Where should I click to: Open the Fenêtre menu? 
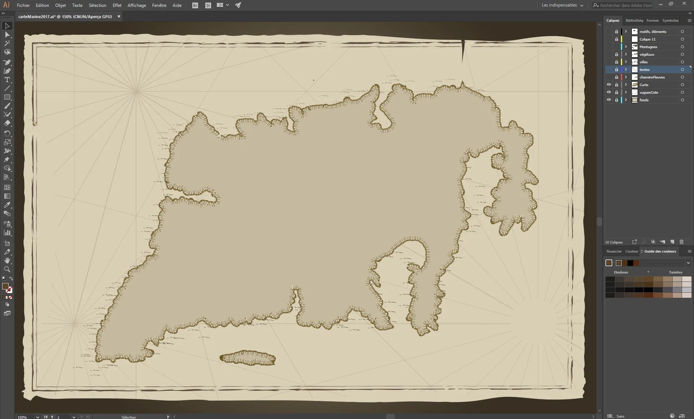coord(159,5)
